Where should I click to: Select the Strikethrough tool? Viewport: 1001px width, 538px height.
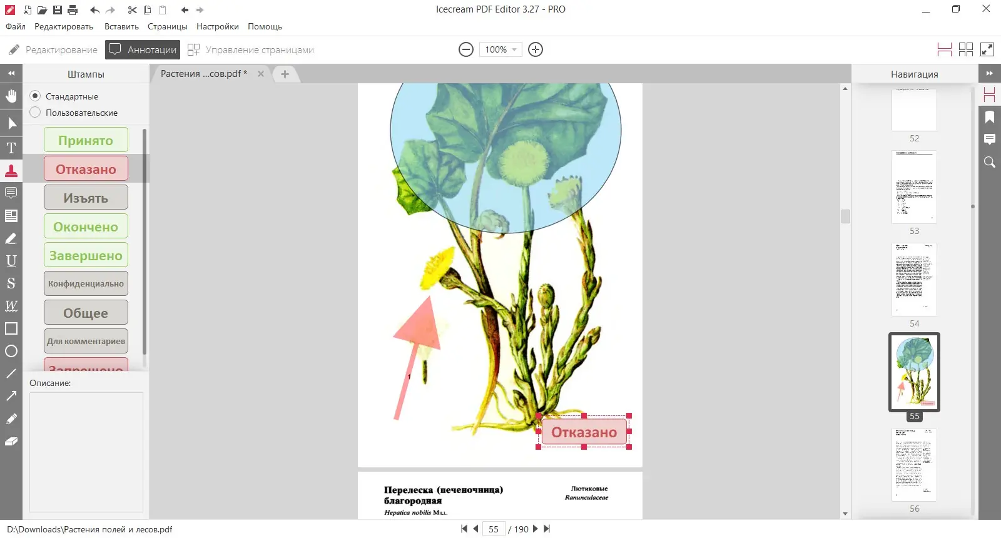(x=11, y=283)
